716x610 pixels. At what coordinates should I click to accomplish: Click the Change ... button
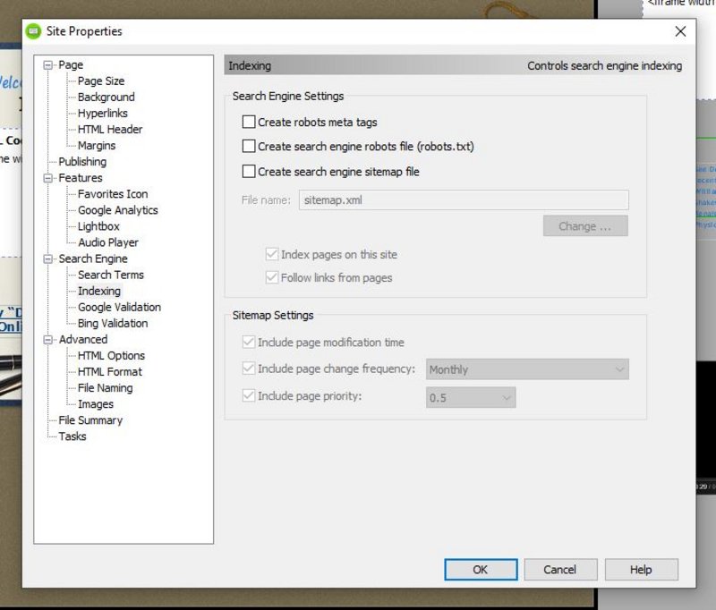[585, 225]
